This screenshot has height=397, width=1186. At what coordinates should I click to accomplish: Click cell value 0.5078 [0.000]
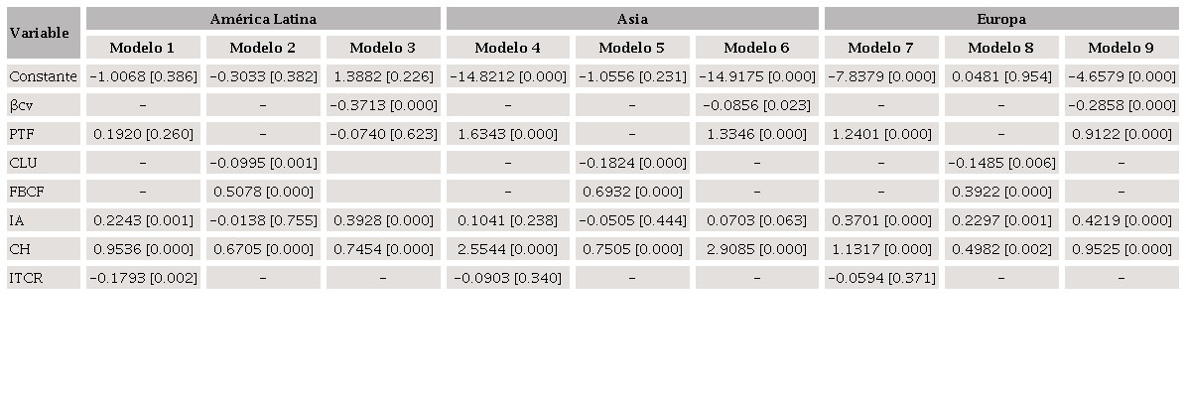point(263,192)
